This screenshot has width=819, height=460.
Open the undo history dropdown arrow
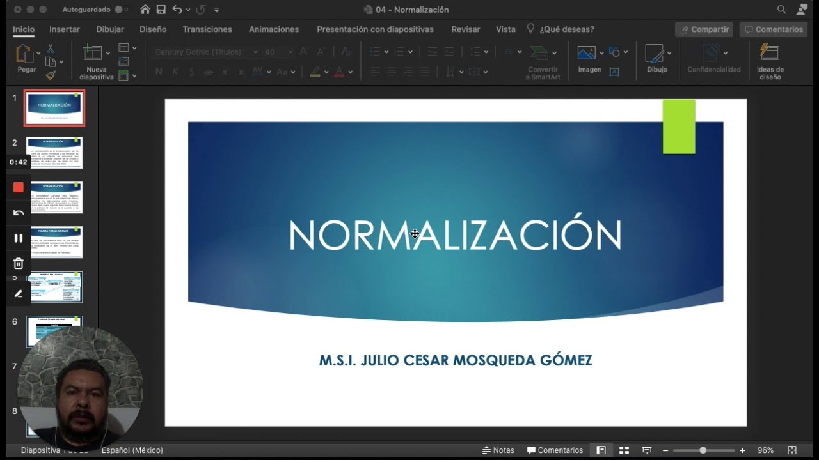coord(187,10)
